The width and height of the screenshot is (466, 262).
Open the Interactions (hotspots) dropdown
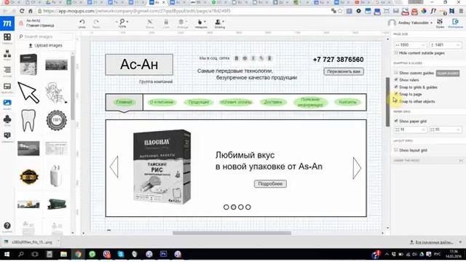201,23
